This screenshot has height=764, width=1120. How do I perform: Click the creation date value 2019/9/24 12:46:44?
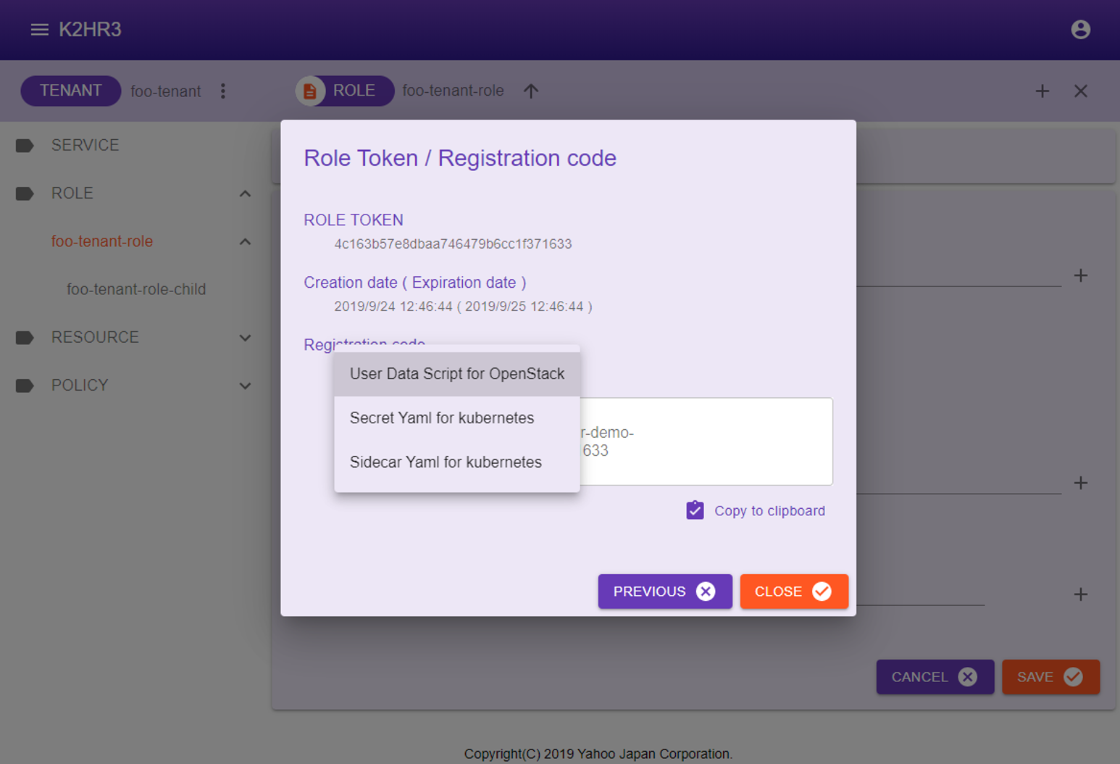tap(393, 307)
